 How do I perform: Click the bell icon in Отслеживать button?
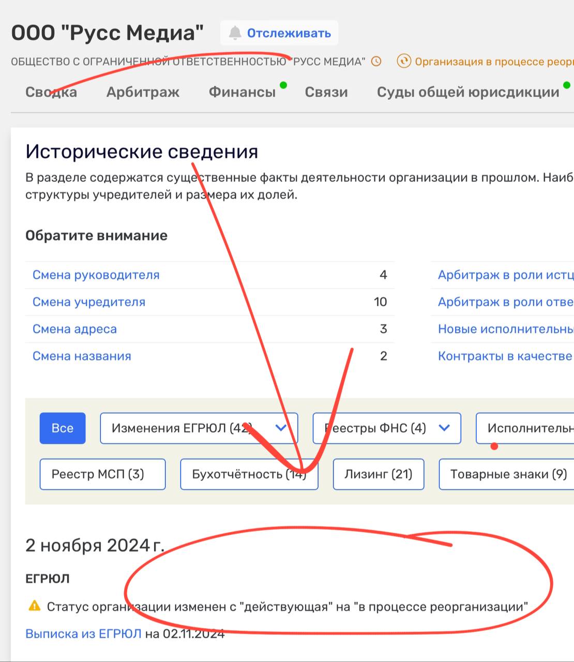pyautogui.click(x=235, y=33)
